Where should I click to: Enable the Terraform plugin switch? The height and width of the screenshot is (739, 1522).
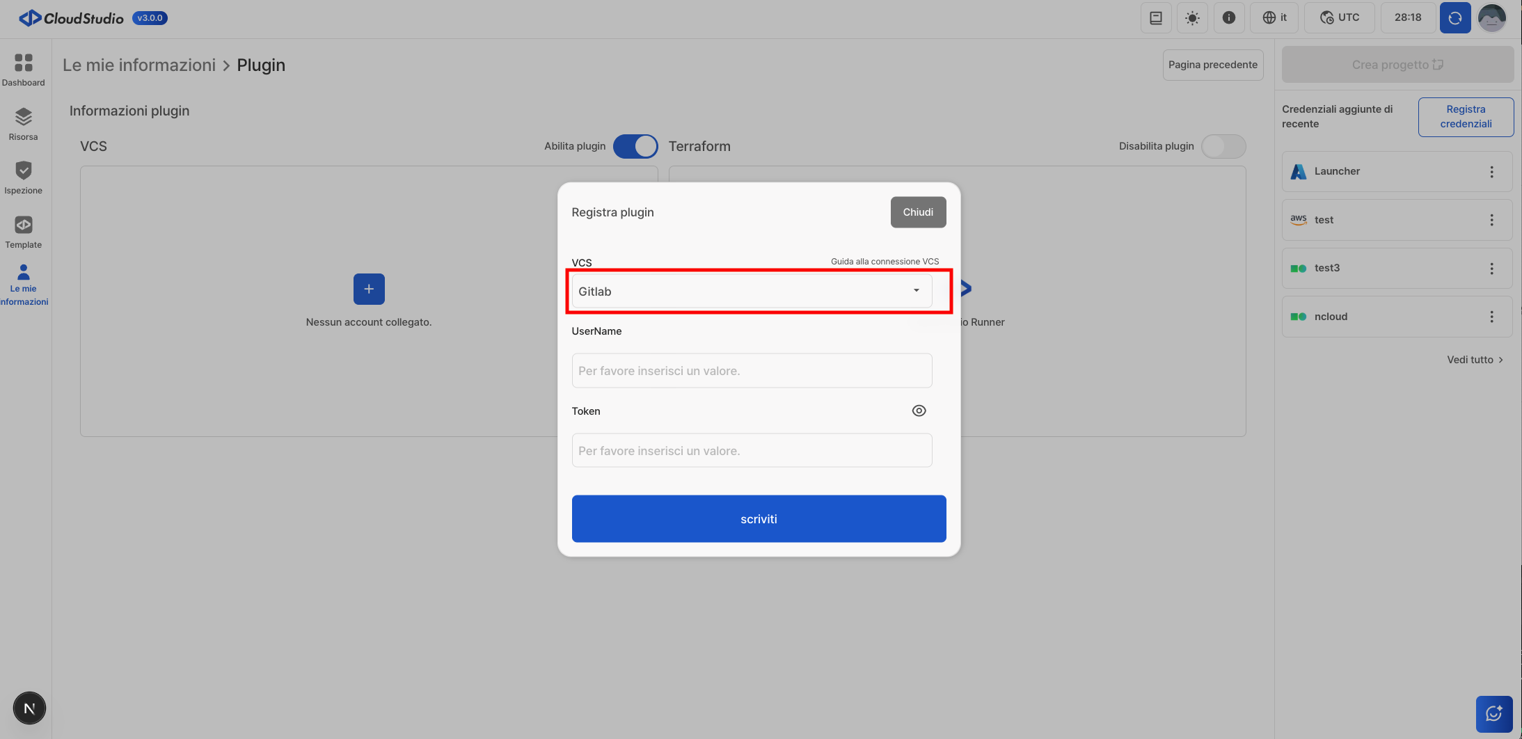click(1223, 146)
